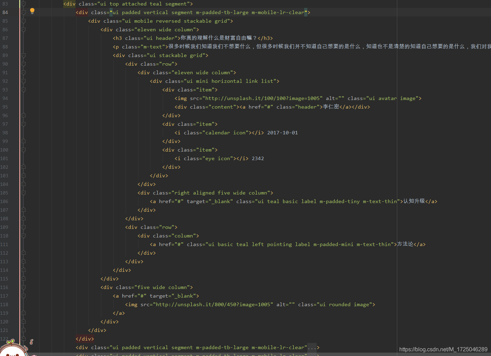Click the view count 2342 on line 101
Image resolution: width=491 pixels, height=356 pixels.
tap(258, 158)
